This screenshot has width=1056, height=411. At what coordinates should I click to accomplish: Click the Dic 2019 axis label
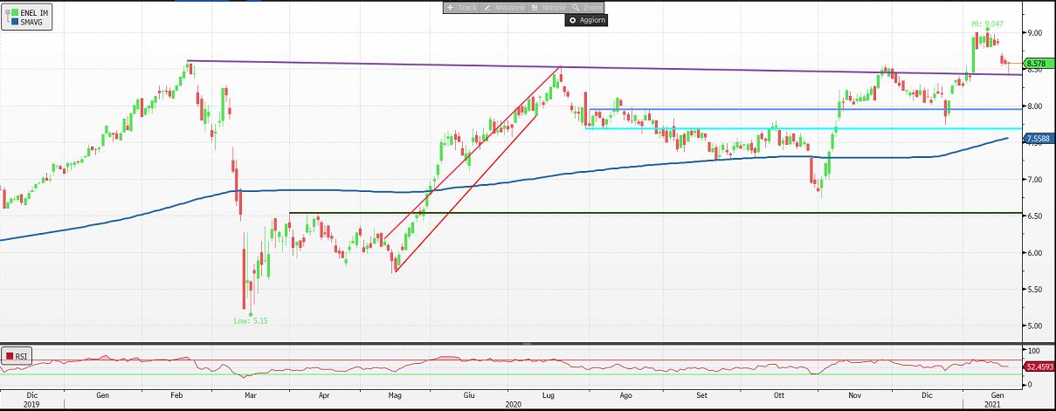tap(30, 400)
